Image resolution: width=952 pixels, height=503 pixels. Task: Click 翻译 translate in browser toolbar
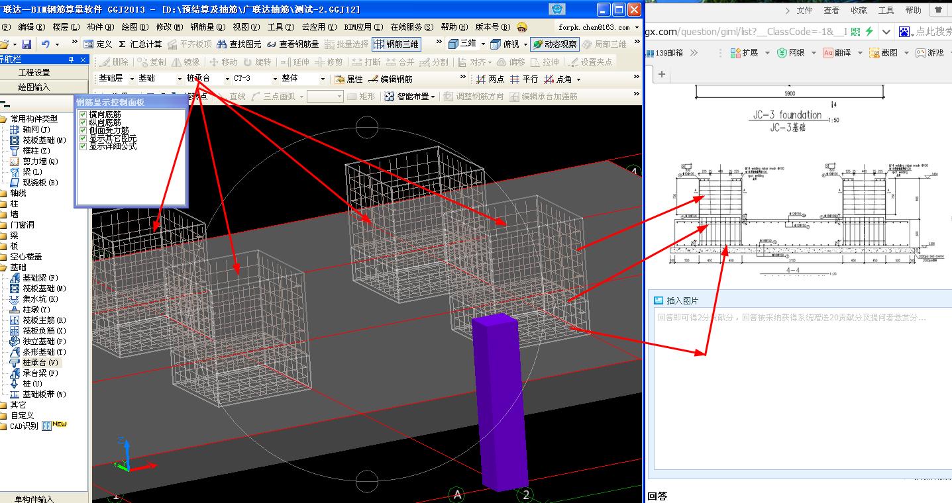(x=837, y=52)
